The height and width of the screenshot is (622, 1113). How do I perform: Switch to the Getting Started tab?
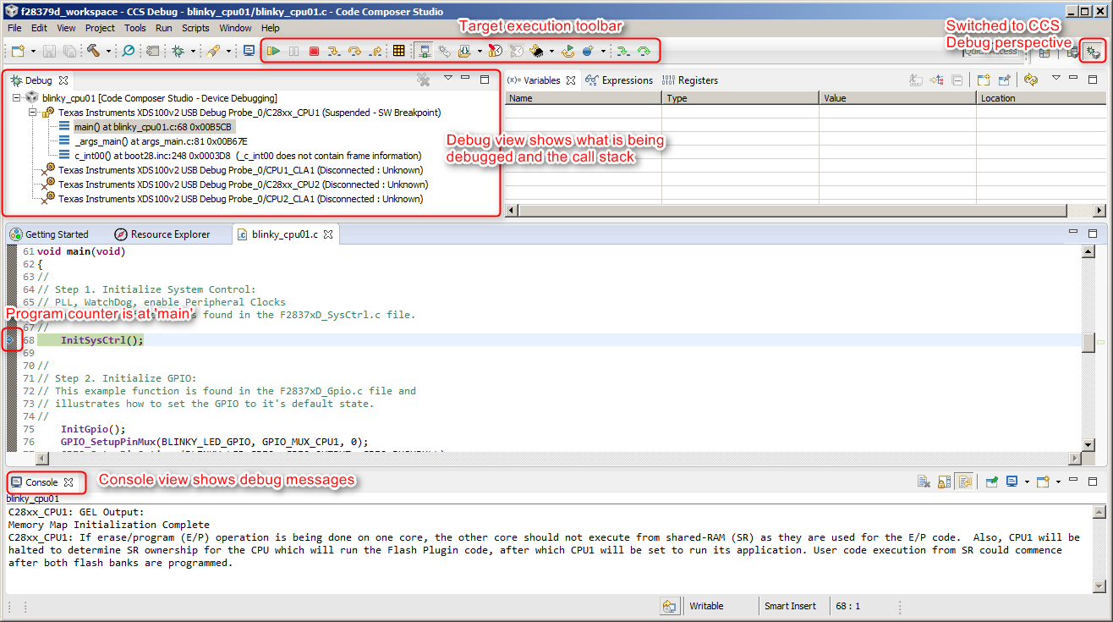[50, 234]
